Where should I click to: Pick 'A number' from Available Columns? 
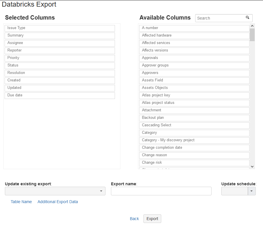(x=194, y=28)
